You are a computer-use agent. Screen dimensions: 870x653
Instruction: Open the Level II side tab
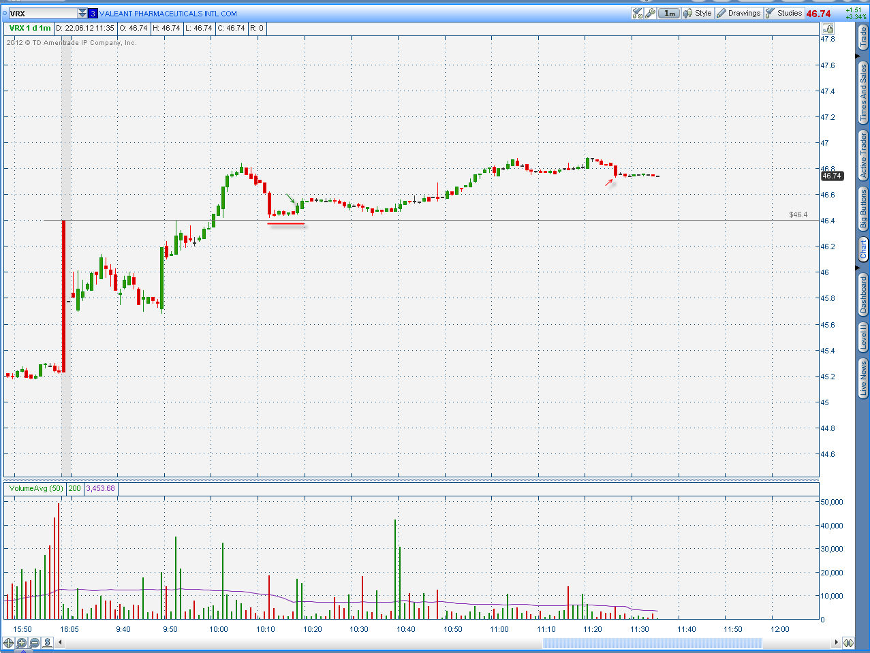(x=863, y=338)
